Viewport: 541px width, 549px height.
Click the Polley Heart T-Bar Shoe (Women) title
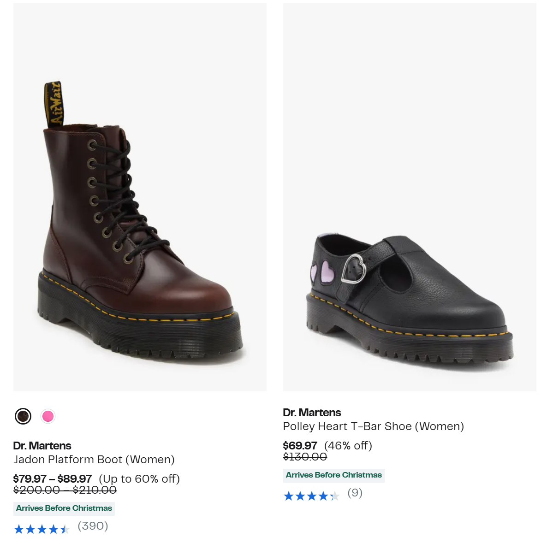tap(374, 426)
